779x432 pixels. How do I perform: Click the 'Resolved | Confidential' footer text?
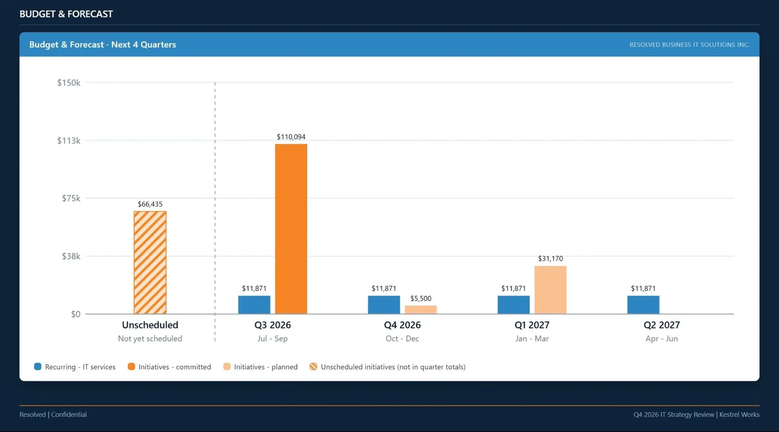pos(53,414)
